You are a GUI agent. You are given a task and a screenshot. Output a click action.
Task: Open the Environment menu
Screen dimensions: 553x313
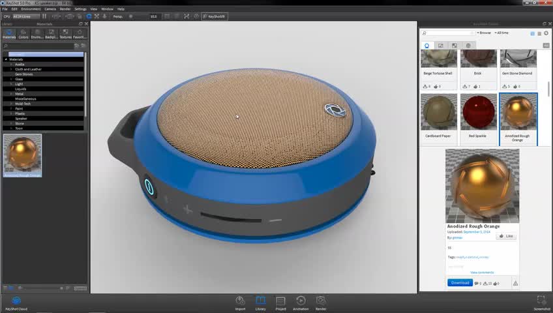tap(31, 9)
